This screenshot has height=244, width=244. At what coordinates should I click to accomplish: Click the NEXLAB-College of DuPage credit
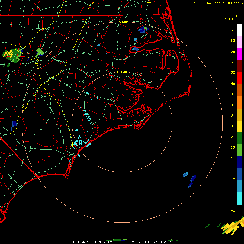218,3
